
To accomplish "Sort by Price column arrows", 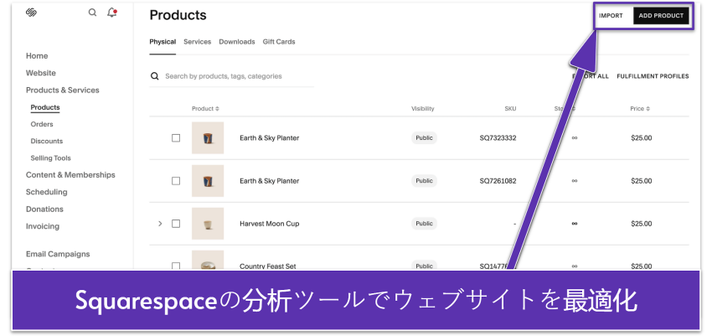I will tap(648, 109).
